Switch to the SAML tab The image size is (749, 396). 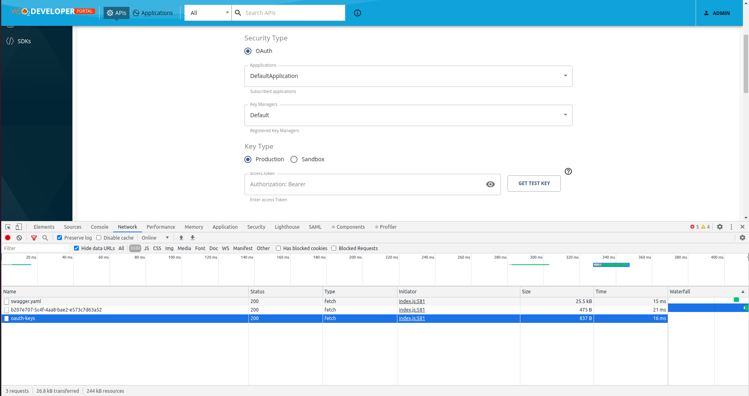pos(315,227)
